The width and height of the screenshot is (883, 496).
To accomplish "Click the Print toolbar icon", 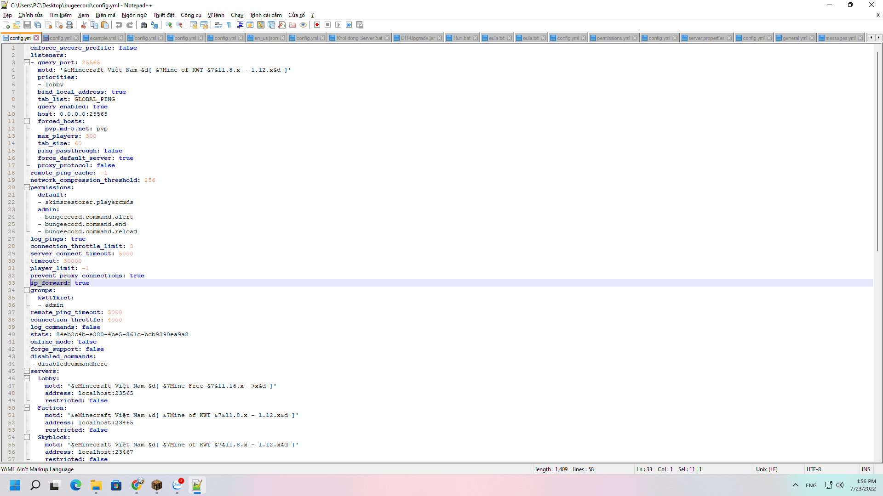I will click(69, 25).
